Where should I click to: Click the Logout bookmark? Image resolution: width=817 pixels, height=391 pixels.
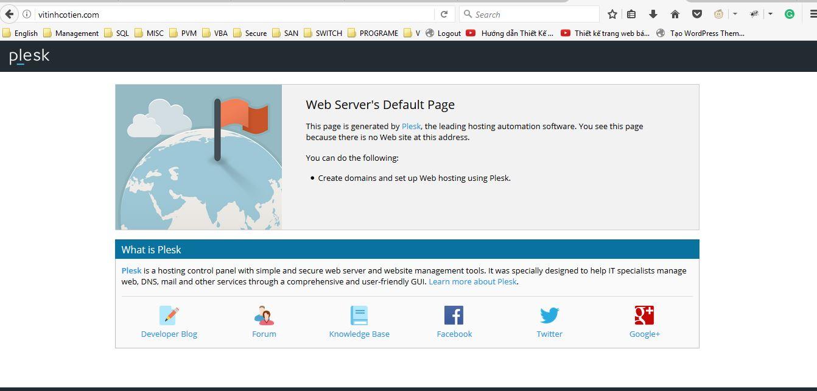[443, 33]
